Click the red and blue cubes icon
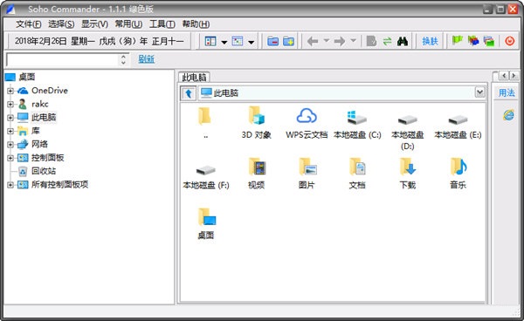The width and height of the screenshot is (524, 321). pos(472,41)
